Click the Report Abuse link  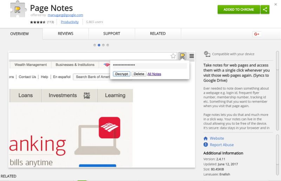click(x=222, y=145)
